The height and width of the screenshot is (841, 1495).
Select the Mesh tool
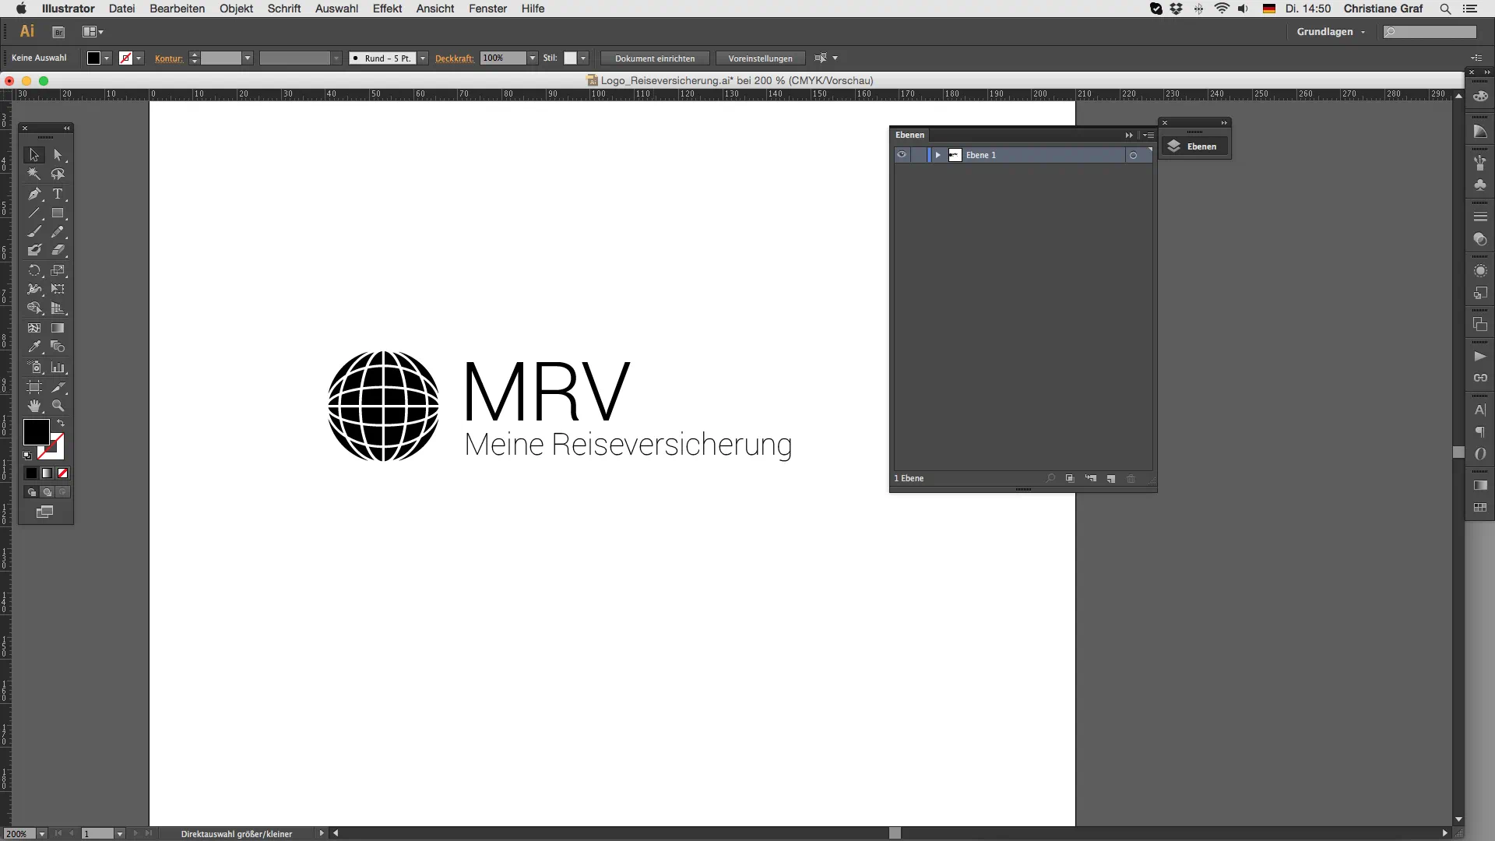[x=34, y=328]
